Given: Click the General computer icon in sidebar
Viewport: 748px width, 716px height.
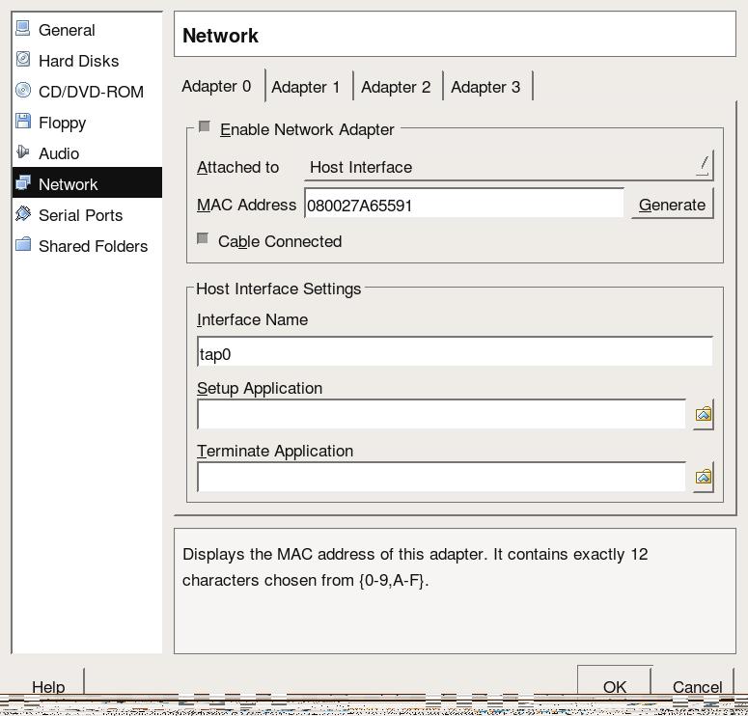Looking at the screenshot, I should pos(22,28).
